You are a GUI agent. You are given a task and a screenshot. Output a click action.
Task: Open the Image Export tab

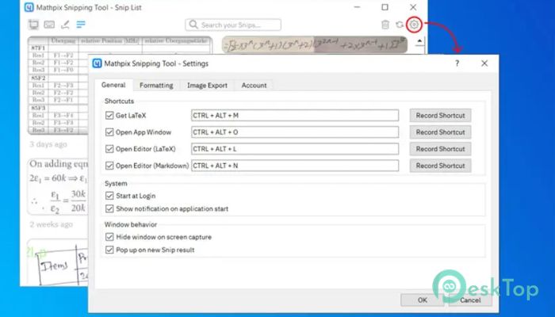207,86
